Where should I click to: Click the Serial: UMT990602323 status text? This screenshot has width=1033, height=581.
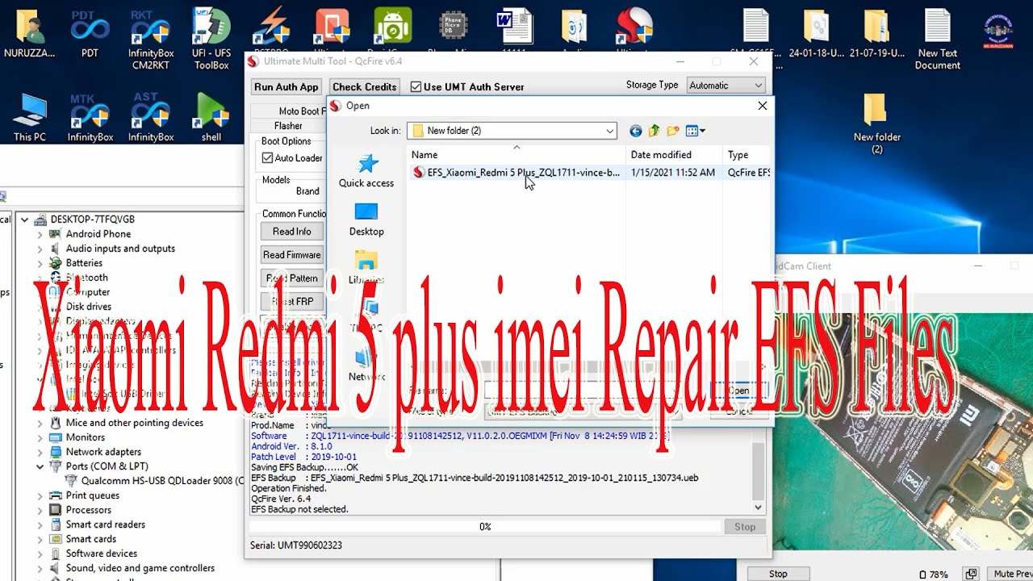pos(296,545)
